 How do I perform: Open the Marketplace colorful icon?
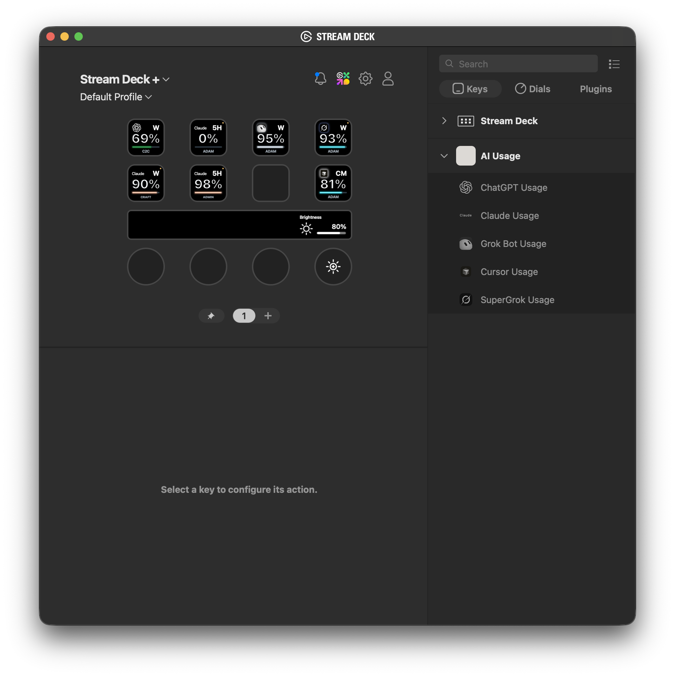tap(343, 79)
